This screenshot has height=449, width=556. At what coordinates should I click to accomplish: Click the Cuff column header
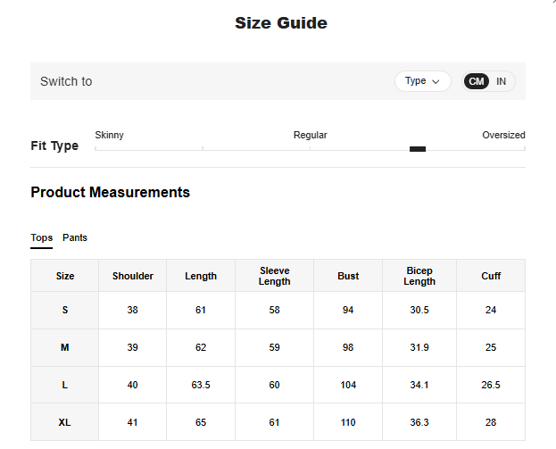[x=491, y=276]
